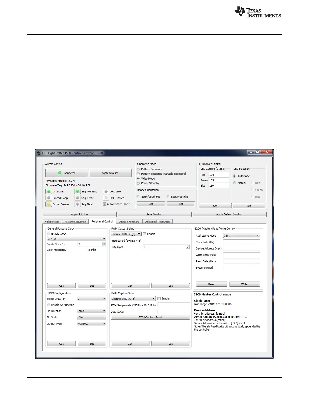Click Apply Solution button

click(80, 214)
